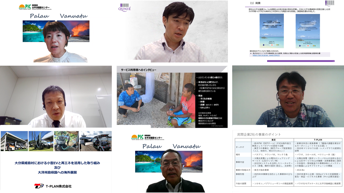Click the QUNIE logo on the 背景 slide
This screenshot has height=193, width=344.
click(329, 3)
